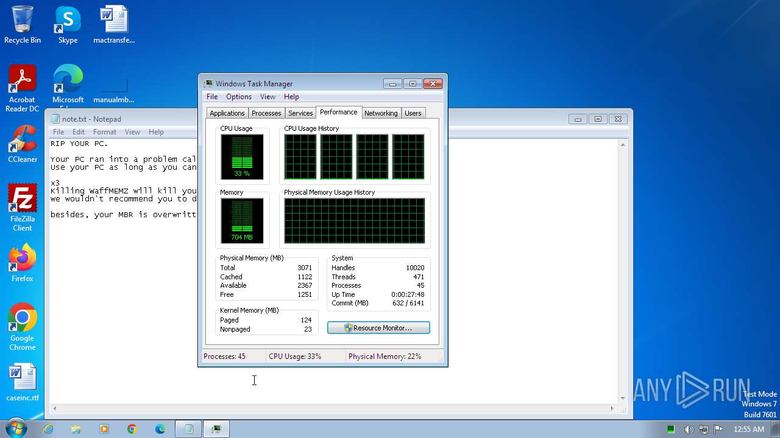Screen dimensions: 780x438
Task: Click the Notepad title bar icon
Action: point(55,119)
